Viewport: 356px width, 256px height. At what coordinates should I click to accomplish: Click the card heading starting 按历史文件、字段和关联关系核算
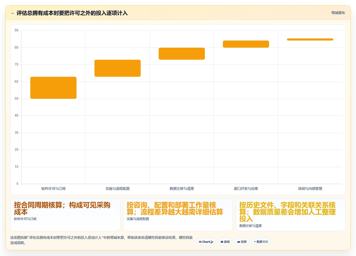tap(287, 212)
